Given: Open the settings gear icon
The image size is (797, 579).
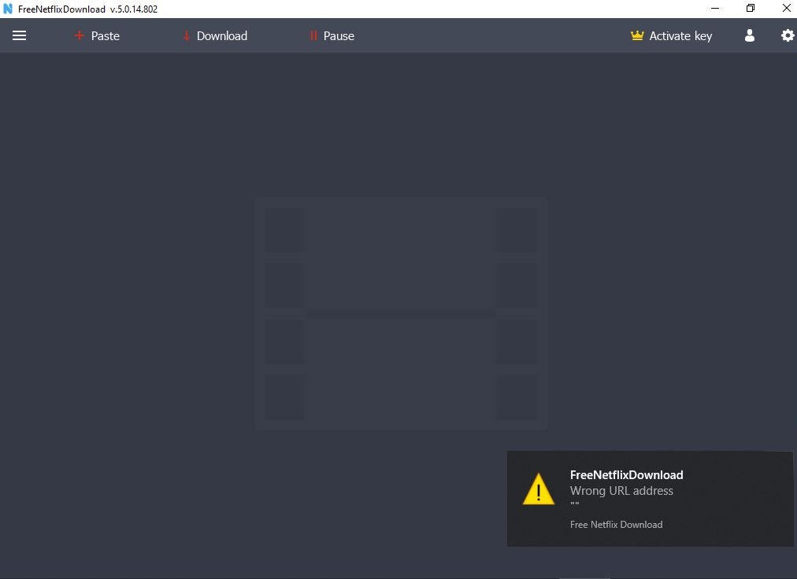Looking at the screenshot, I should (788, 35).
